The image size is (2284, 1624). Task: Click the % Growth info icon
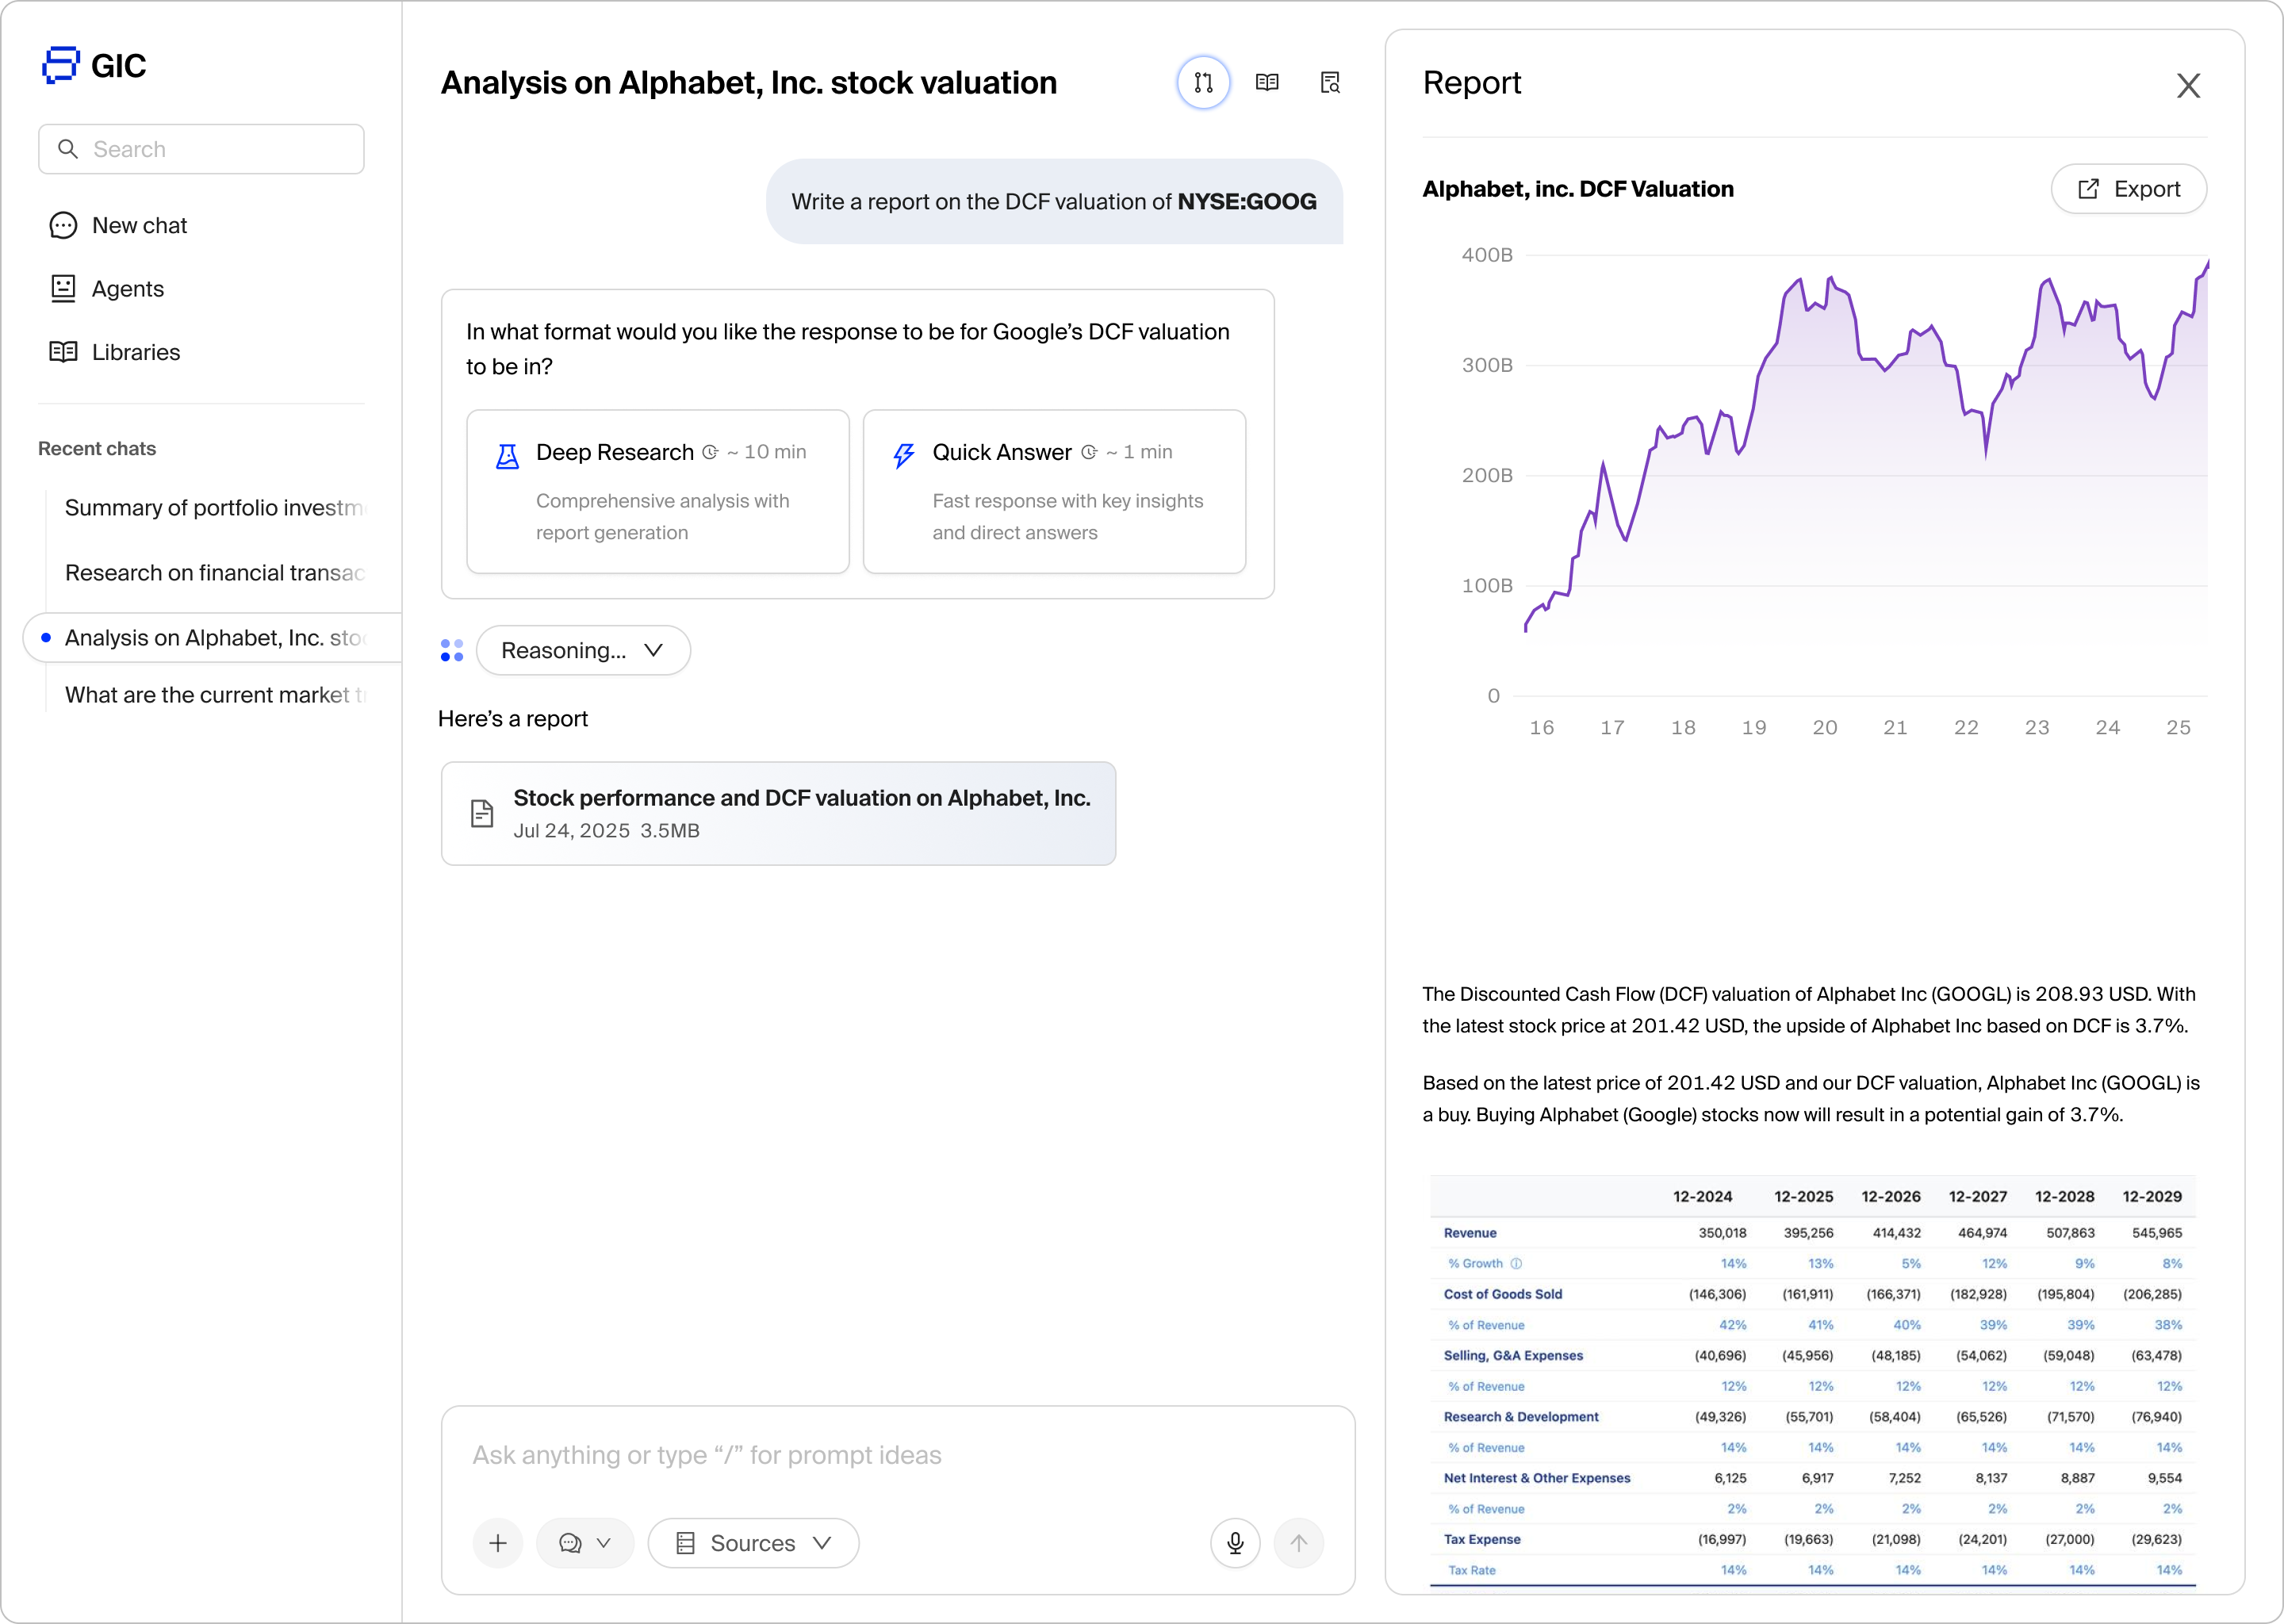[1516, 1263]
